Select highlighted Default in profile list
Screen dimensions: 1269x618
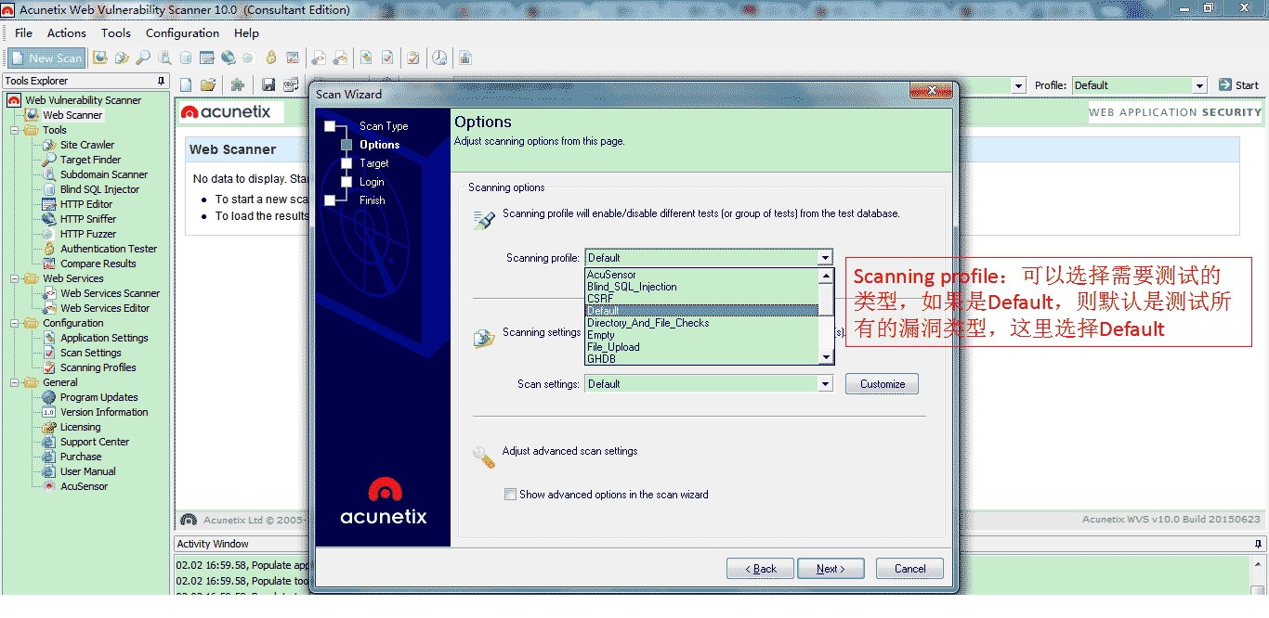tap(701, 311)
